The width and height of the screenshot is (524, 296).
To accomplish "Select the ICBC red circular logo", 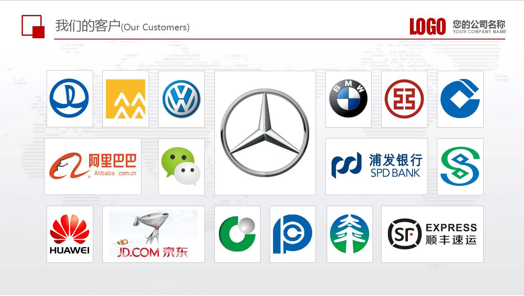I will tap(404, 99).
